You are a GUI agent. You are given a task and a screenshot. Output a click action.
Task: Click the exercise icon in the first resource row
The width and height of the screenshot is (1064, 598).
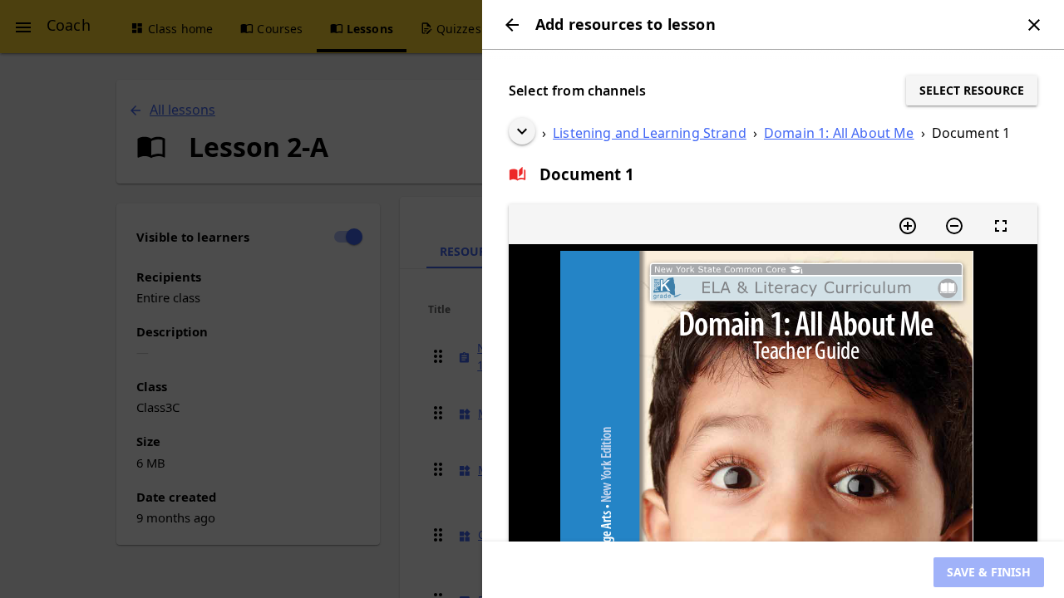(465, 357)
